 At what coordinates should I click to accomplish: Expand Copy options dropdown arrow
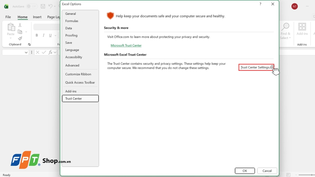[26, 32]
